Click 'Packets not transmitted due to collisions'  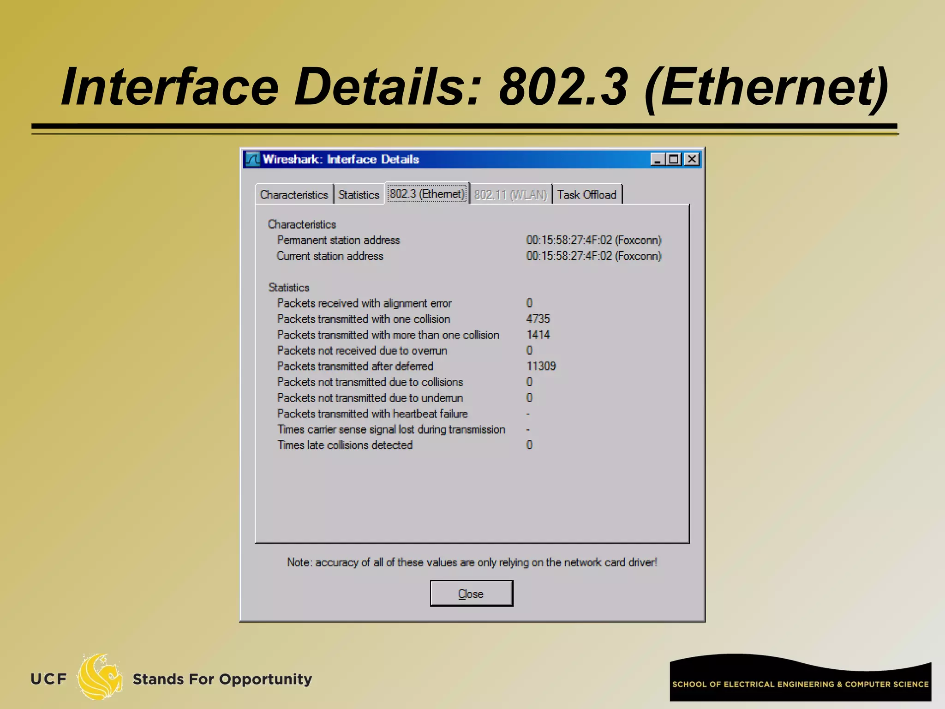370,382
